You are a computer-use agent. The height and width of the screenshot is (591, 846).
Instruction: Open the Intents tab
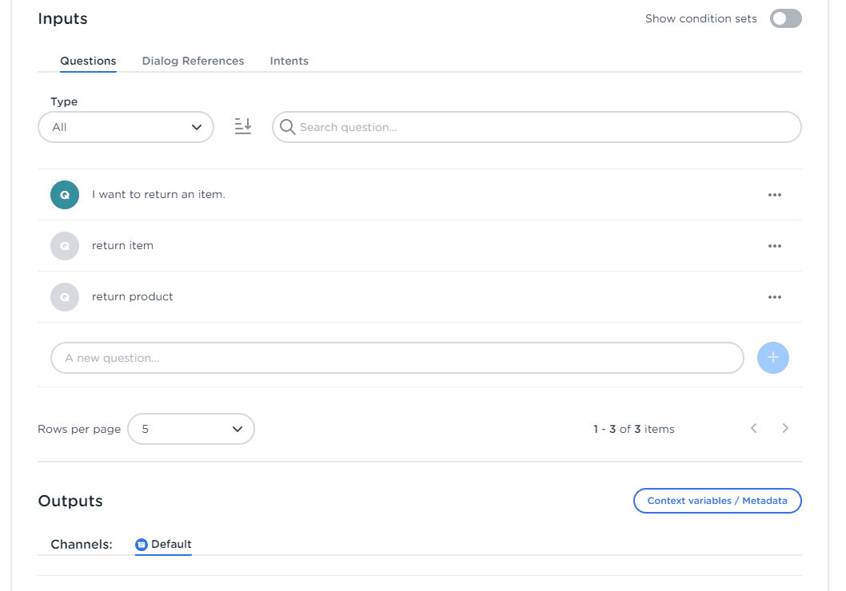(x=289, y=61)
